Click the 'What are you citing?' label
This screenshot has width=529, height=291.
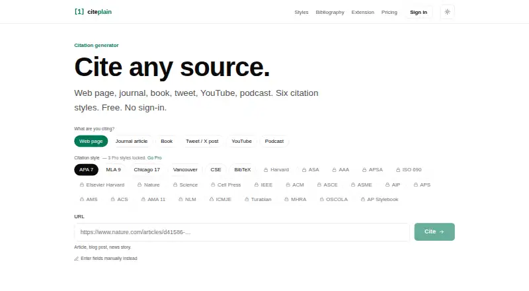[x=94, y=128]
